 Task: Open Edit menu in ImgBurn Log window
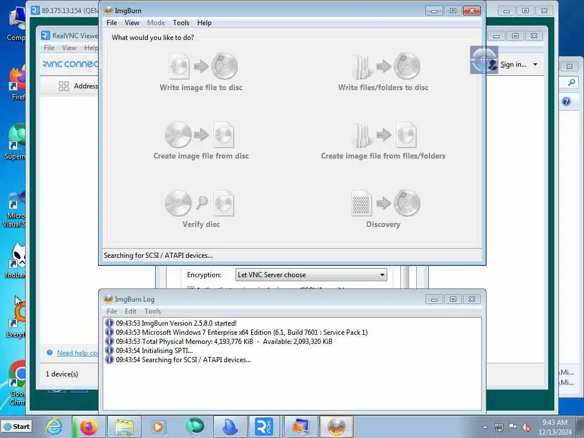pyautogui.click(x=131, y=311)
